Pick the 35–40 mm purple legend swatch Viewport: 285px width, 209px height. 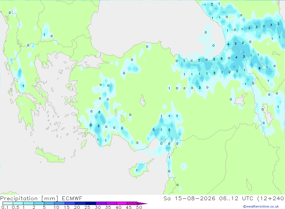point(111,203)
